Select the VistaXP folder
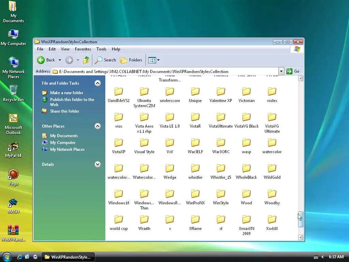 119,146
